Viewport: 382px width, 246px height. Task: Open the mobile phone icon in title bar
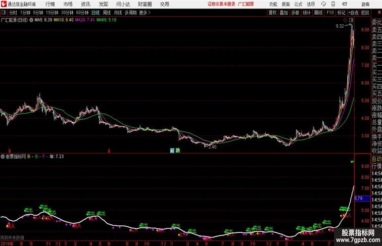[x=333, y=4]
